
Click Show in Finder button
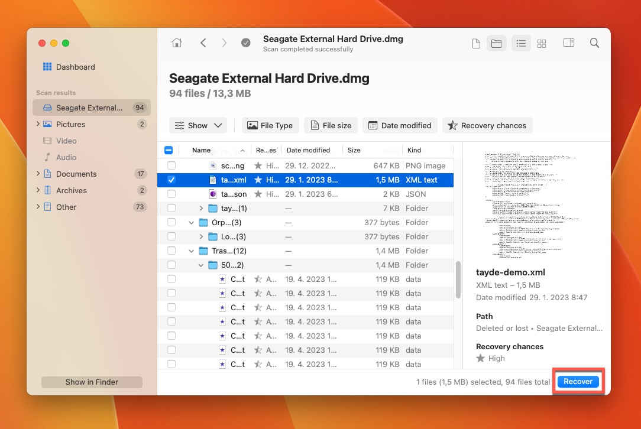92,382
